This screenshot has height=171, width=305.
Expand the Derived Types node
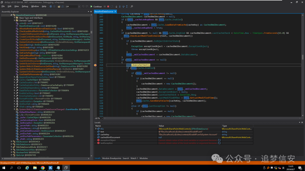point(14,21)
